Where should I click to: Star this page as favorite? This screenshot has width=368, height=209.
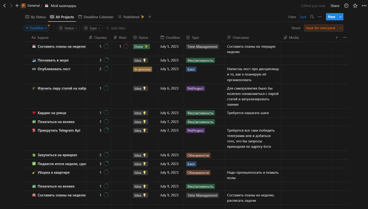click(x=355, y=6)
